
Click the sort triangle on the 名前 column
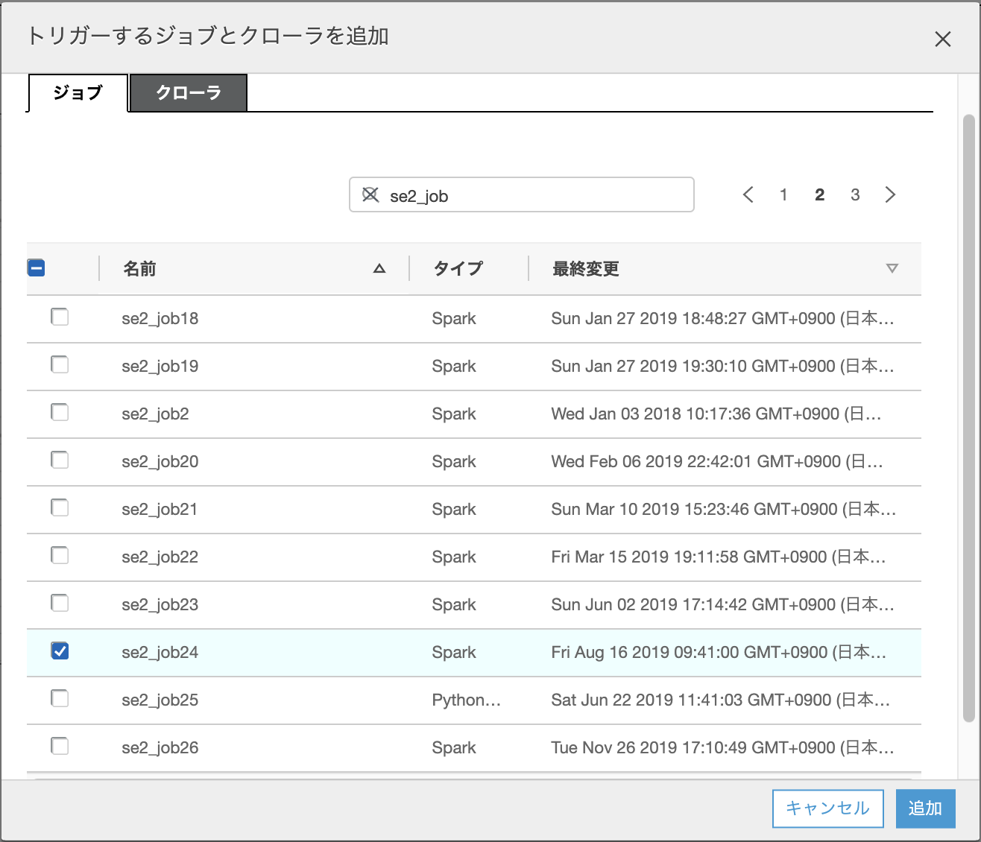(380, 268)
